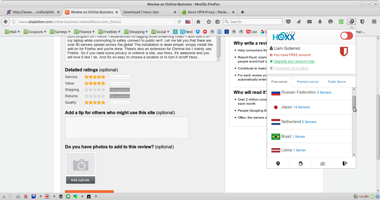Click the Add a photo button
Screen dimensions: 380x200
click(81, 180)
